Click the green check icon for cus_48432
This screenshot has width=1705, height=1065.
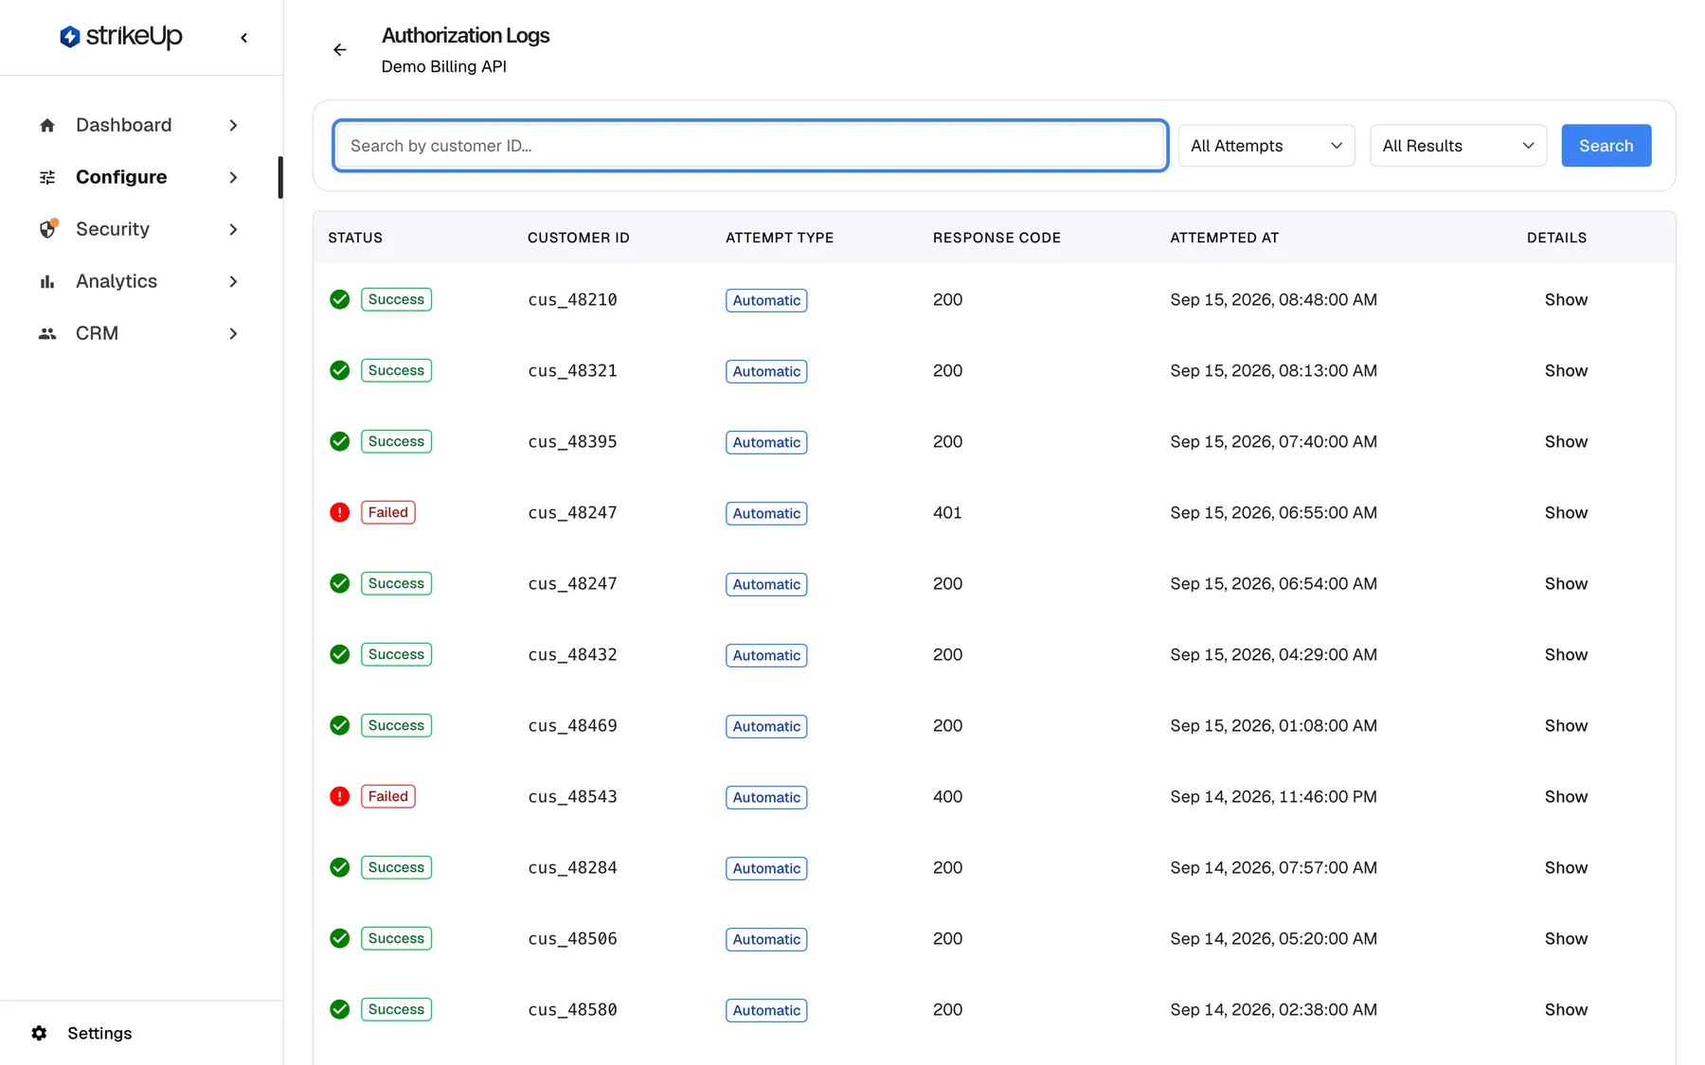339,654
